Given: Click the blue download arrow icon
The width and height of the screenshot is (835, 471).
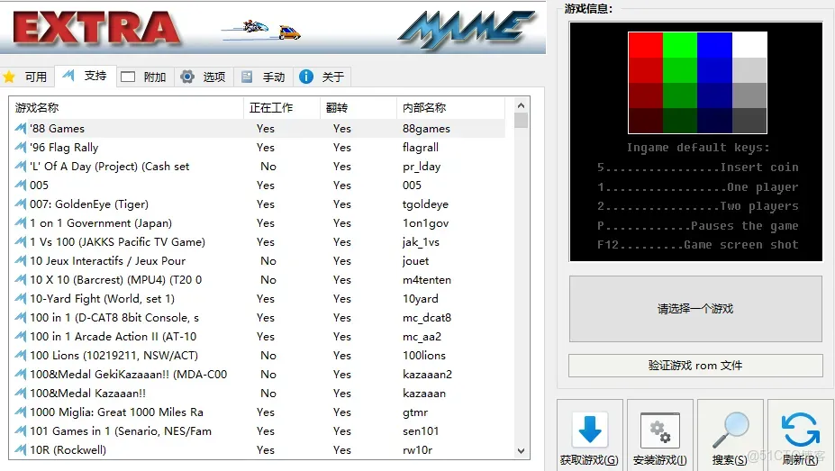Looking at the screenshot, I should tap(590, 430).
